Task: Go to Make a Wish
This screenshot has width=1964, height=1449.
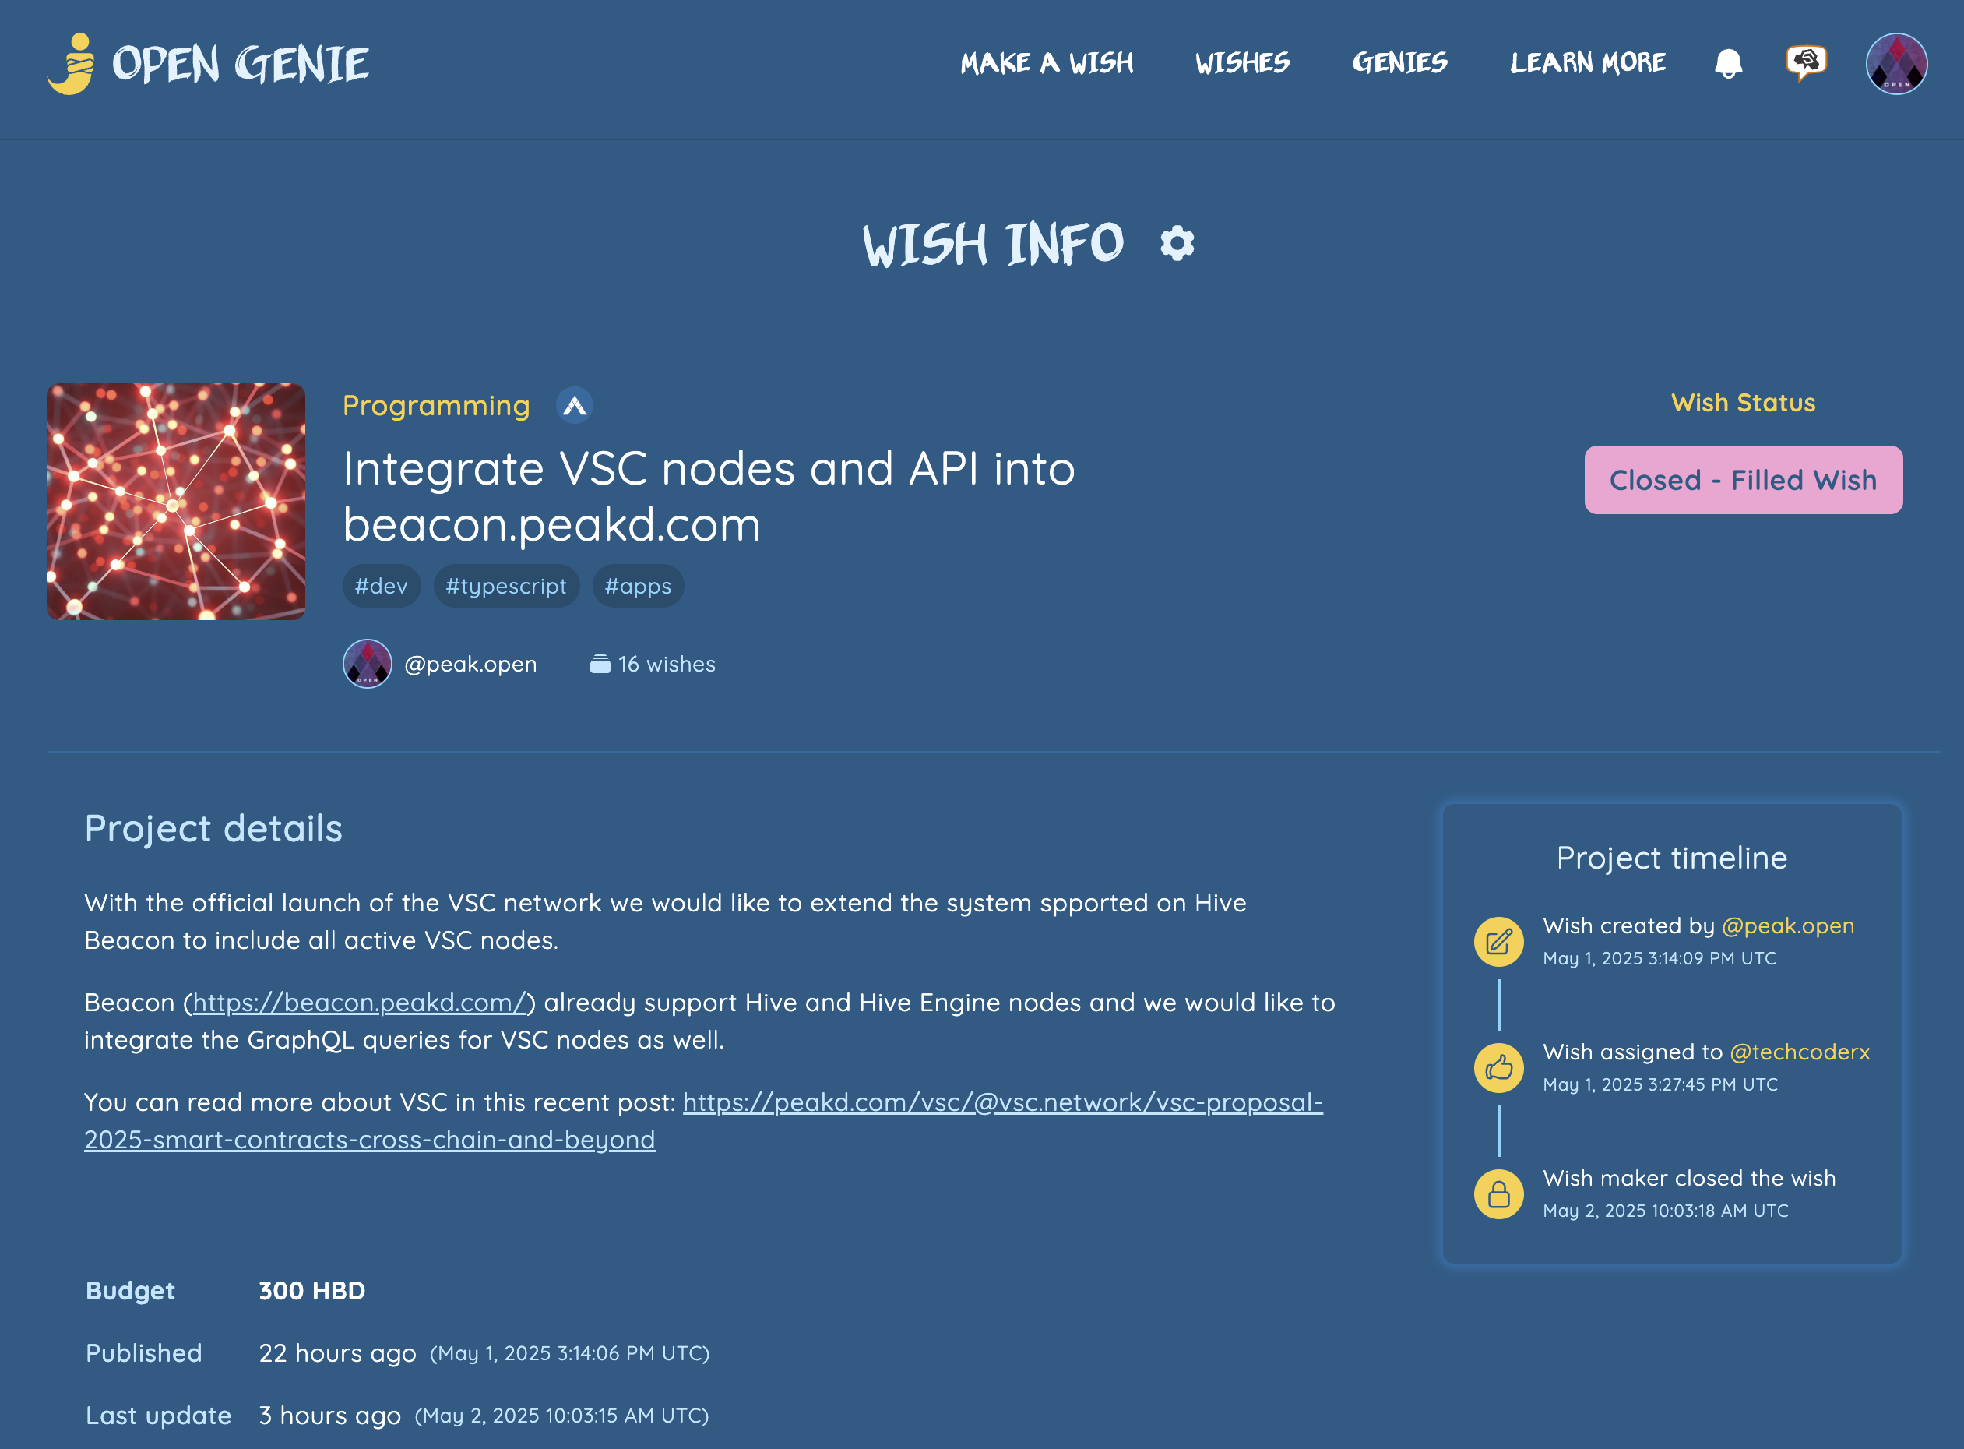Action: (1047, 63)
